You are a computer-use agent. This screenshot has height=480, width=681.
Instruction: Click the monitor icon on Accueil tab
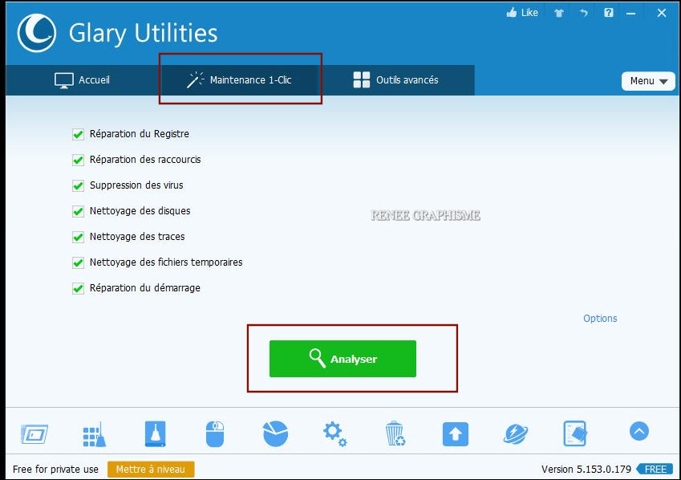pyautogui.click(x=64, y=80)
